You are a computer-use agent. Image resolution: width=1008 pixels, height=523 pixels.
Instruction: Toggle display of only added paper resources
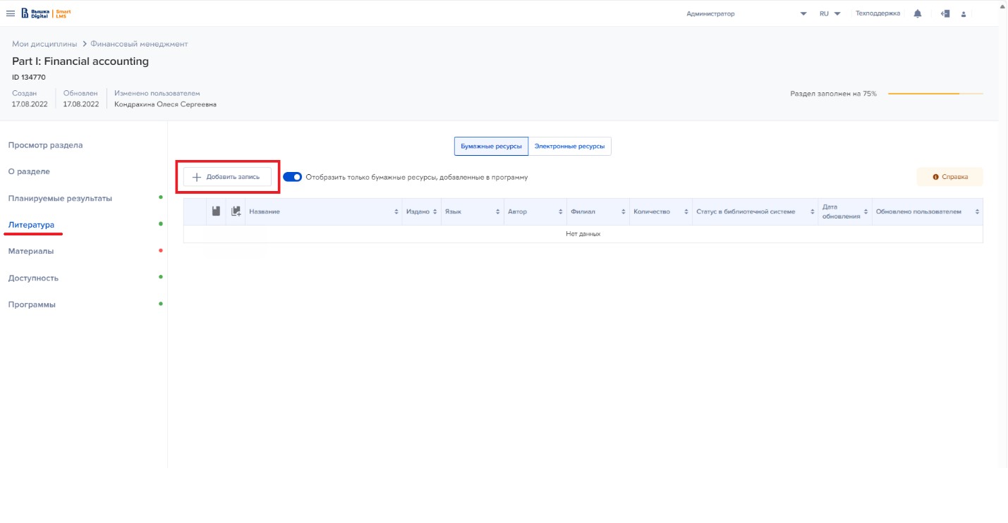coord(292,178)
